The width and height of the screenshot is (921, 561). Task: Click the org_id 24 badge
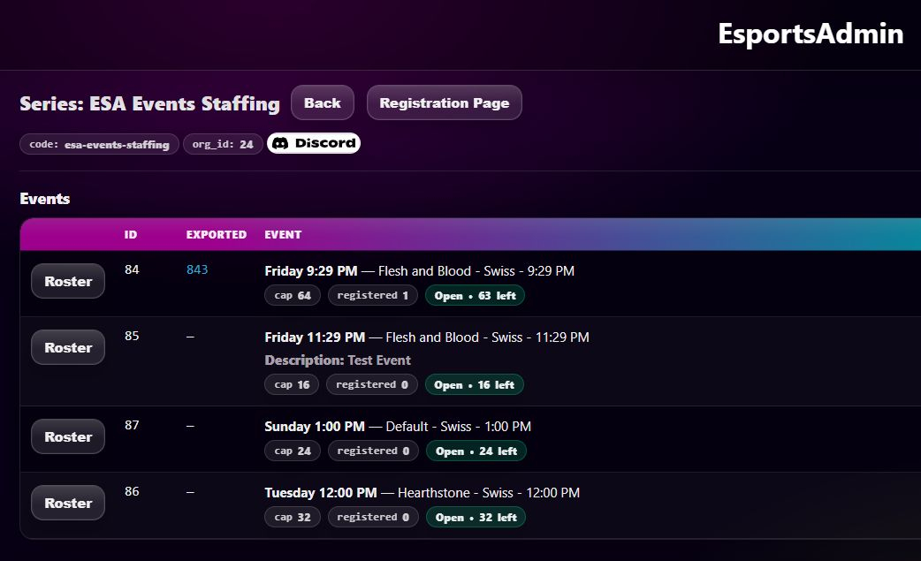point(223,144)
